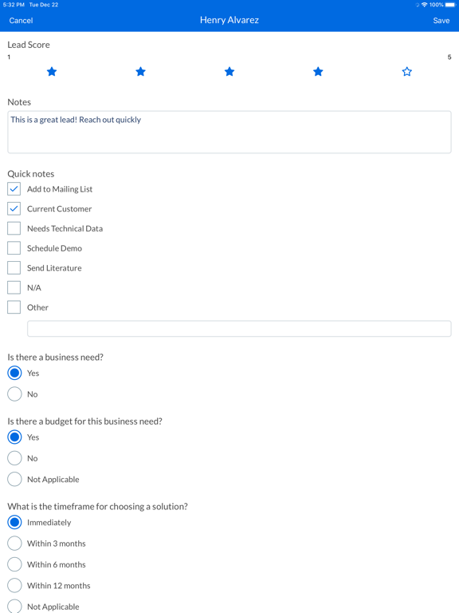
Task: Choose the third lead score star
Action: 229,72
